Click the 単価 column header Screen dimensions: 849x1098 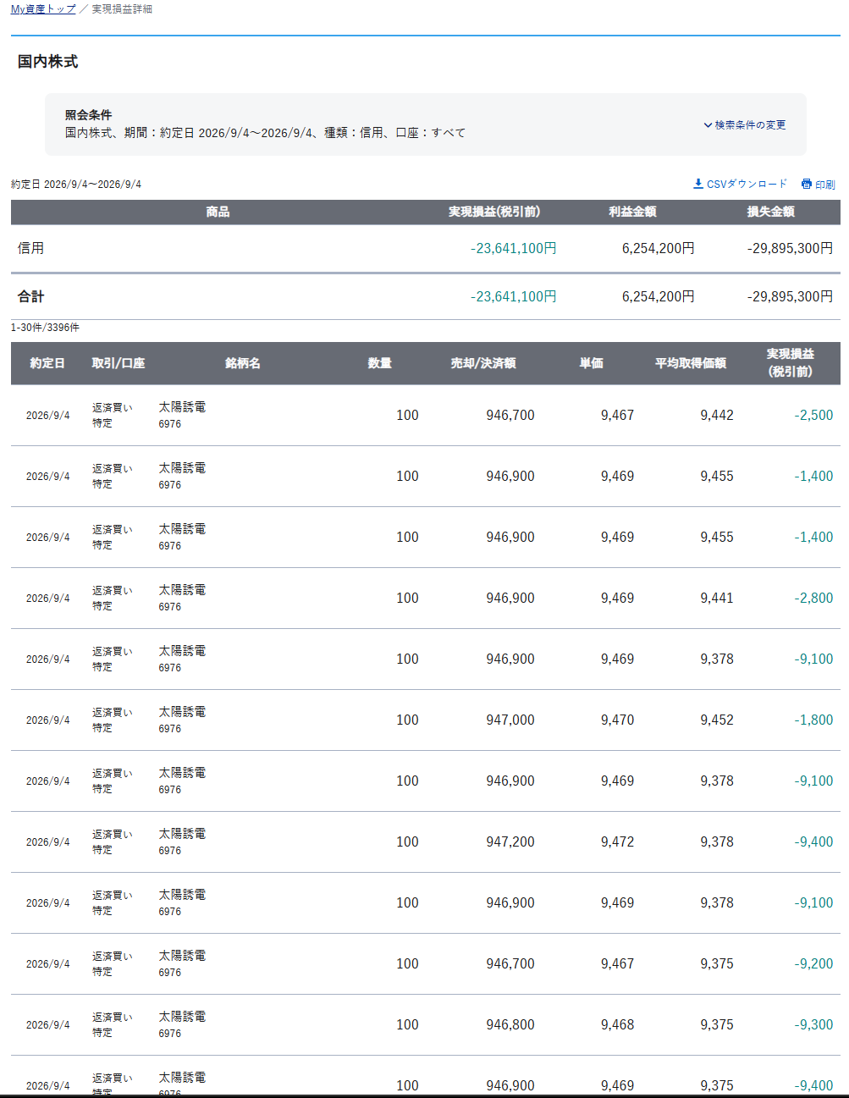(x=592, y=363)
